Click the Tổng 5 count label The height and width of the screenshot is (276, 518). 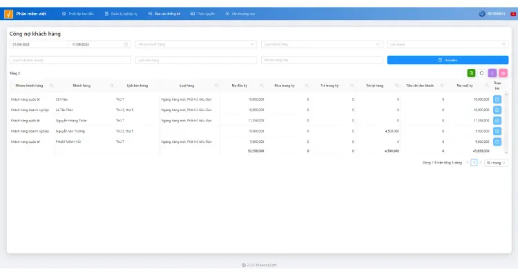(x=15, y=73)
